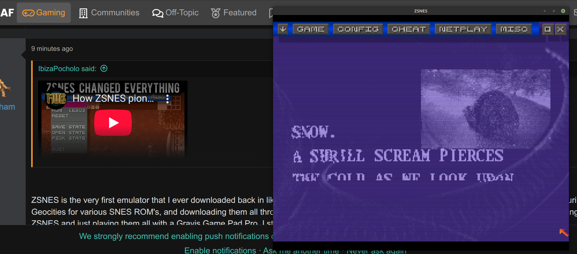Close the ZSNES window with green button
This screenshot has width=577, height=254.
coord(563,11)
